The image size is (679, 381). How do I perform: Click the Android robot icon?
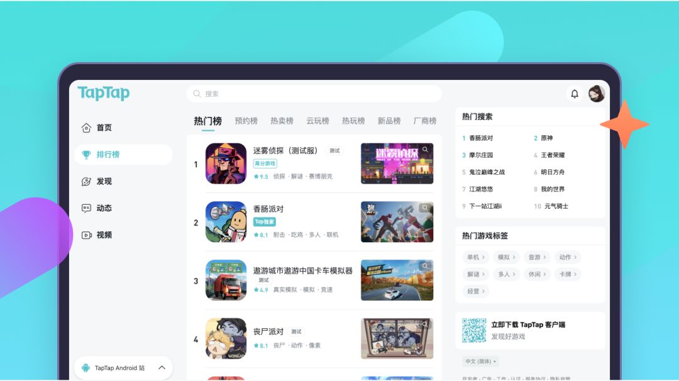coord(86,368)
